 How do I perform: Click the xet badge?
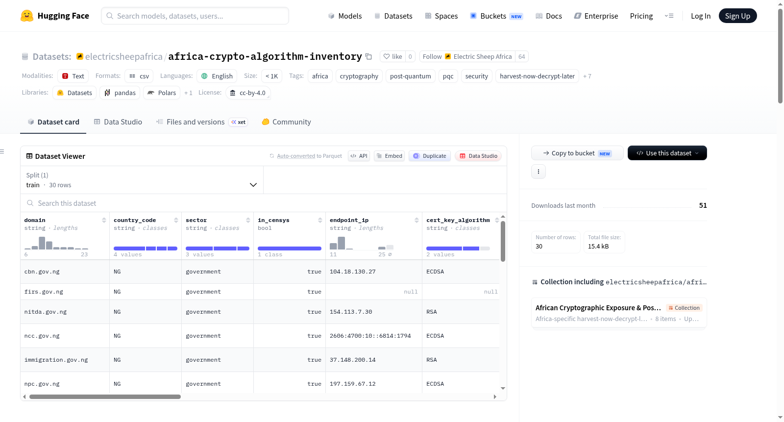(x=239, y=122)
